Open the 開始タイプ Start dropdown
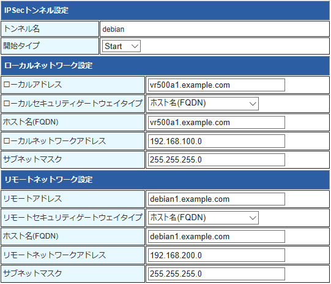 [121, 46]
